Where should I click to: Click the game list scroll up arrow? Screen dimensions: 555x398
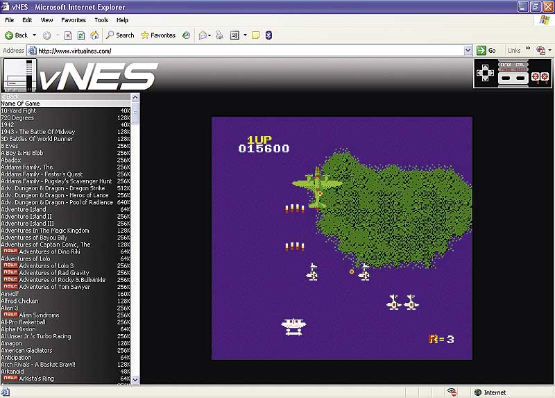(135, 97)
